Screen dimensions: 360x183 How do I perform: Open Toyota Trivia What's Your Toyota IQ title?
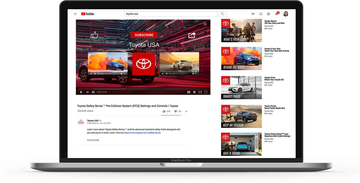coord(274,79)
